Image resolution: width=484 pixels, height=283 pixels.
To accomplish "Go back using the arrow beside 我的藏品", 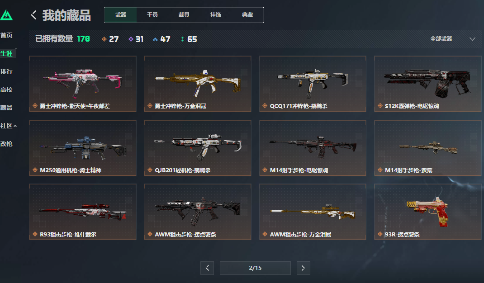I will click(33, 15).
